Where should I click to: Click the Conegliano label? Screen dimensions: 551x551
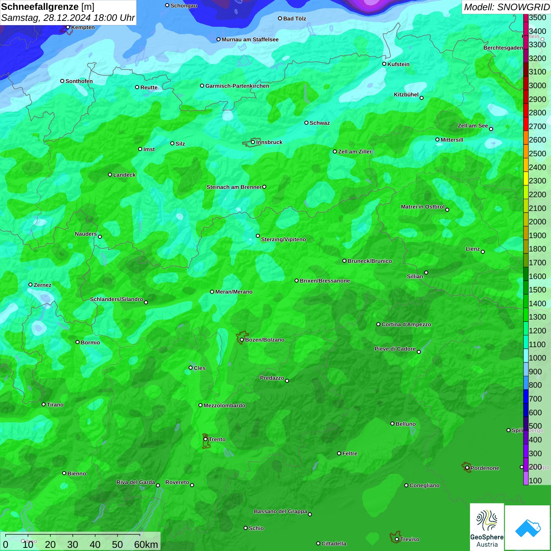(424, 485)
